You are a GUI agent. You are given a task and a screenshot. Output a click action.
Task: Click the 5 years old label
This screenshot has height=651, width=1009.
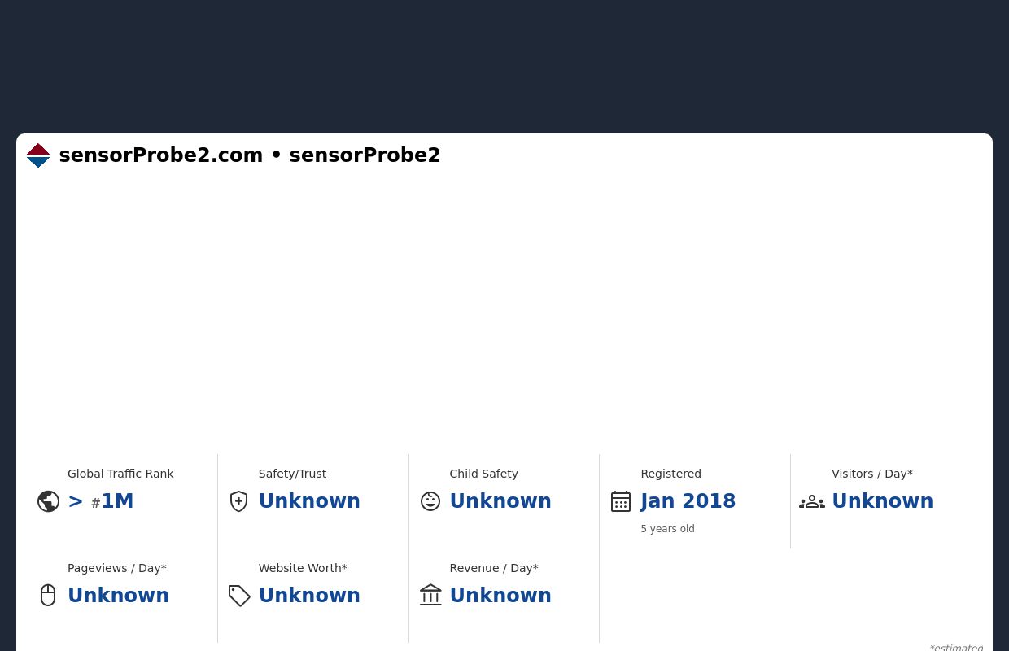tap(667, 529)
